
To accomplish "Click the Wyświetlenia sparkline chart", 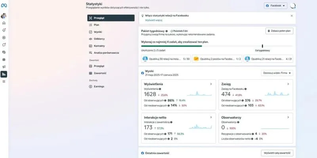I will tap(199, 93).
